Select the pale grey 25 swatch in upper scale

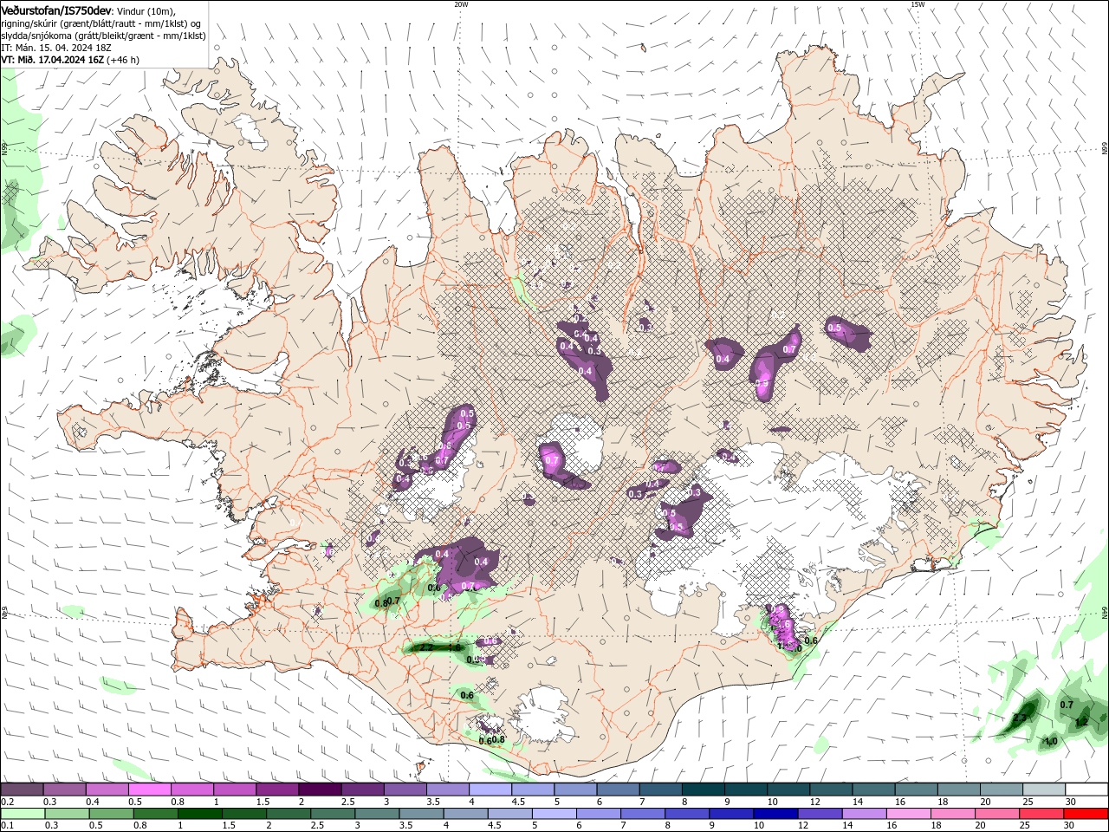[x=1043, y=790]
